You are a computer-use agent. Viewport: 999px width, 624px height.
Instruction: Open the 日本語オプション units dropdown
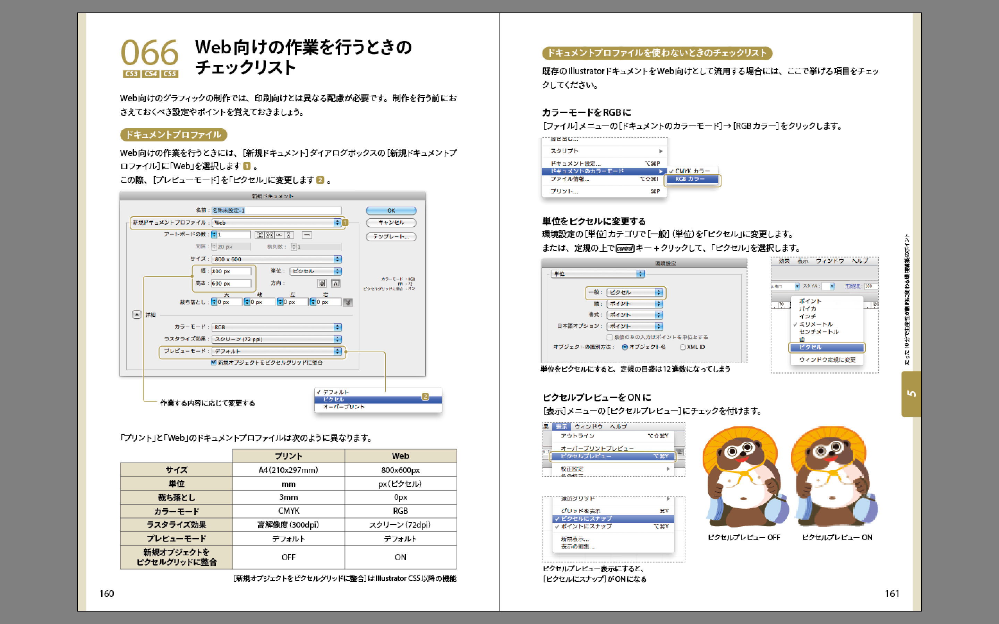(x=635, y=326)
